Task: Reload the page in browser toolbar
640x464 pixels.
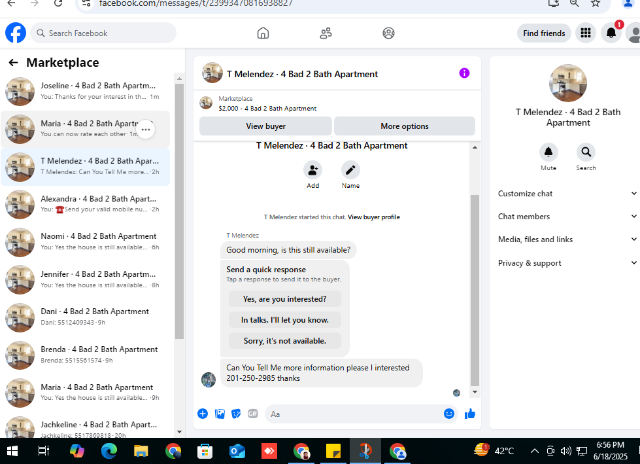Action: tap(58, 3)
